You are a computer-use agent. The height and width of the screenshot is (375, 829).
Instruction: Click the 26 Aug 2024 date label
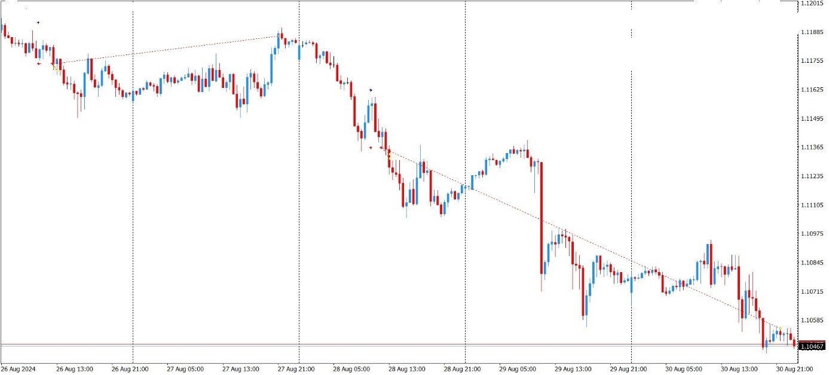[18, 369]
